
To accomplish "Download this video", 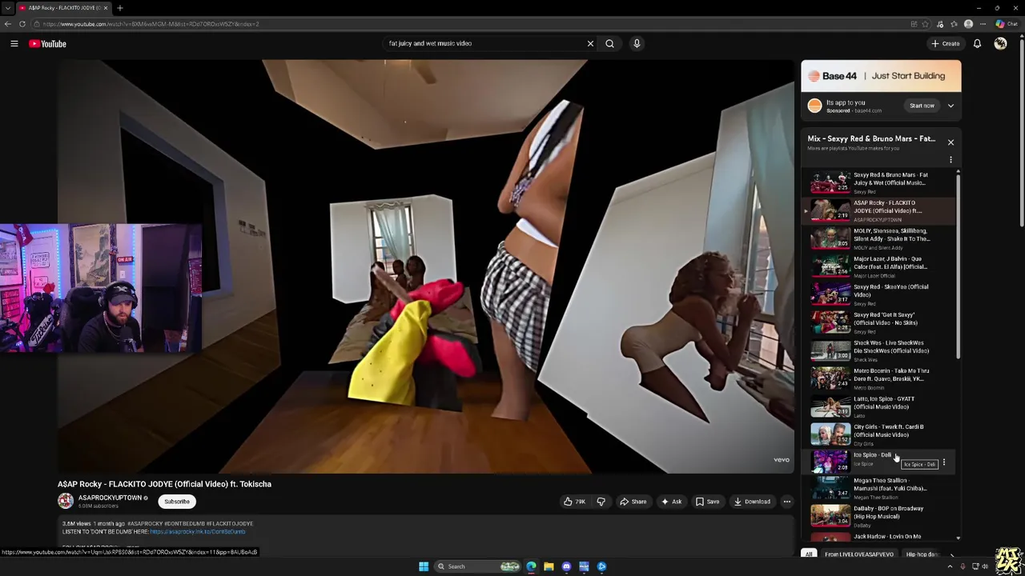I will 752,502.
